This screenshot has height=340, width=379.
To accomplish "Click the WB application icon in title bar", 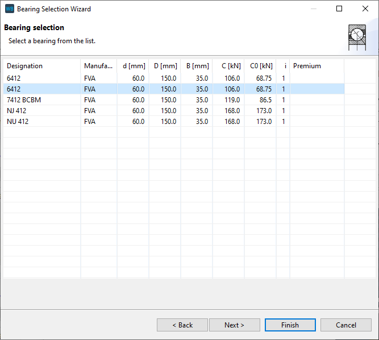I will [x=9, y=9].
